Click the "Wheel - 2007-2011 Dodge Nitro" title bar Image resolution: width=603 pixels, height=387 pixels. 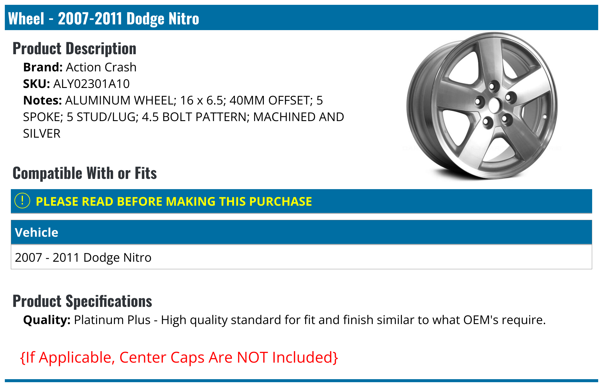pos(104,18)
